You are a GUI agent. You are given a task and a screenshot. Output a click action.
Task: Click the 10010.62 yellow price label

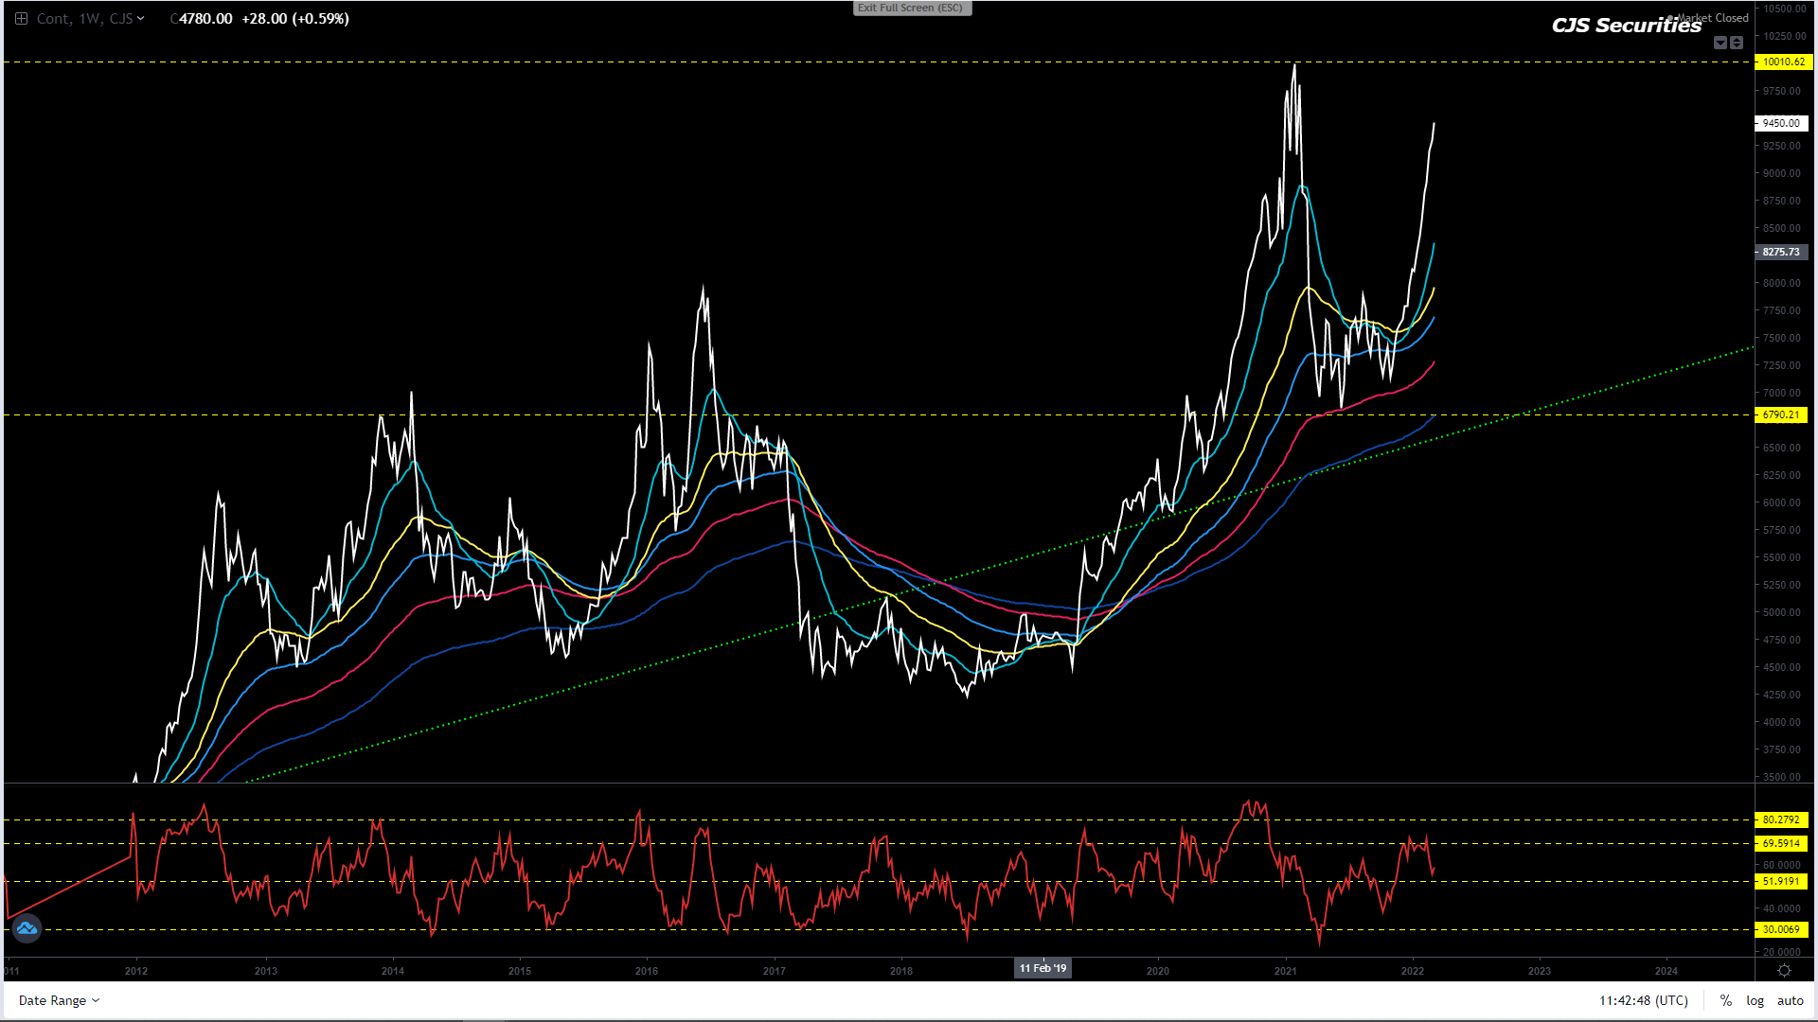coord(1782,62)
